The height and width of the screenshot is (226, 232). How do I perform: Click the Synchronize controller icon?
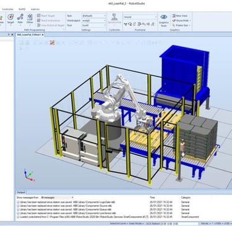click(114, 19)
